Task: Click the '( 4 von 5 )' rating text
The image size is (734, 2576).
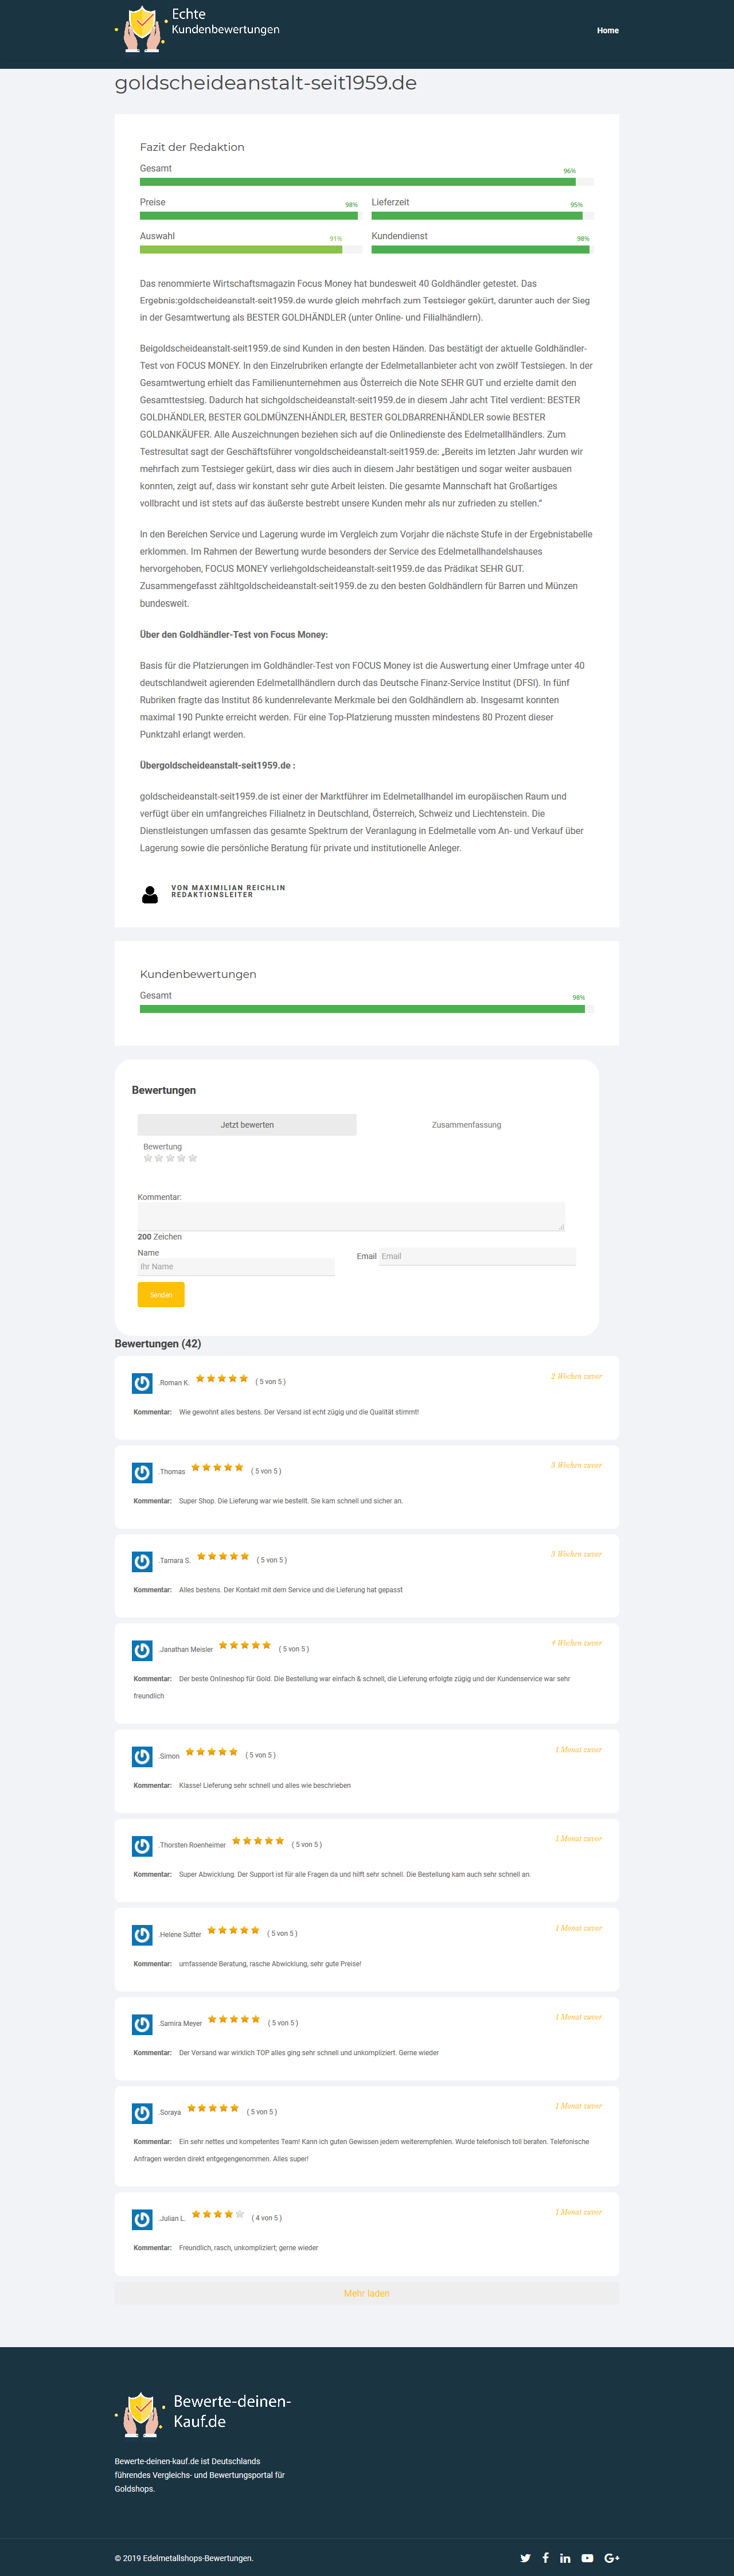Action: [x=267, y=2218]
